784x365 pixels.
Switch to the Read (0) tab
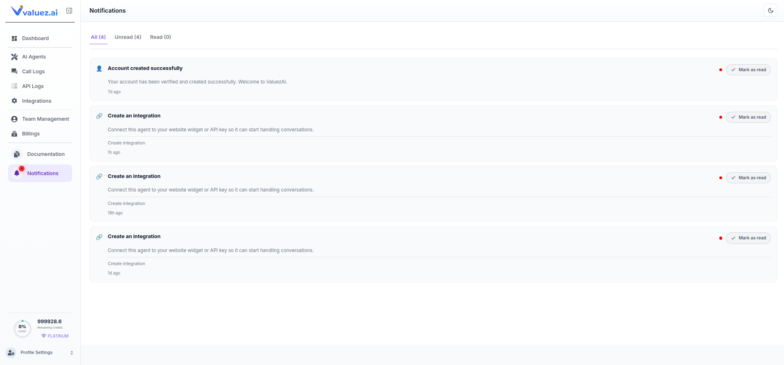[x=160, y=37]
